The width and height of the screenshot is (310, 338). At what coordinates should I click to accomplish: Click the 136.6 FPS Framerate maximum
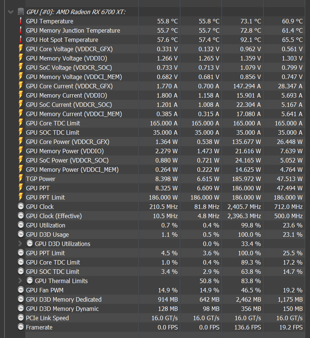(x=248, y=327)
